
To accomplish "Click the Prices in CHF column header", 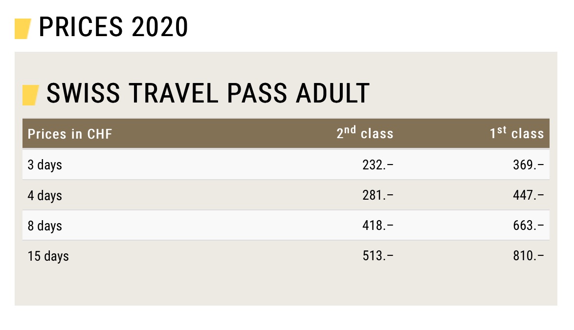I will (70, 134).
